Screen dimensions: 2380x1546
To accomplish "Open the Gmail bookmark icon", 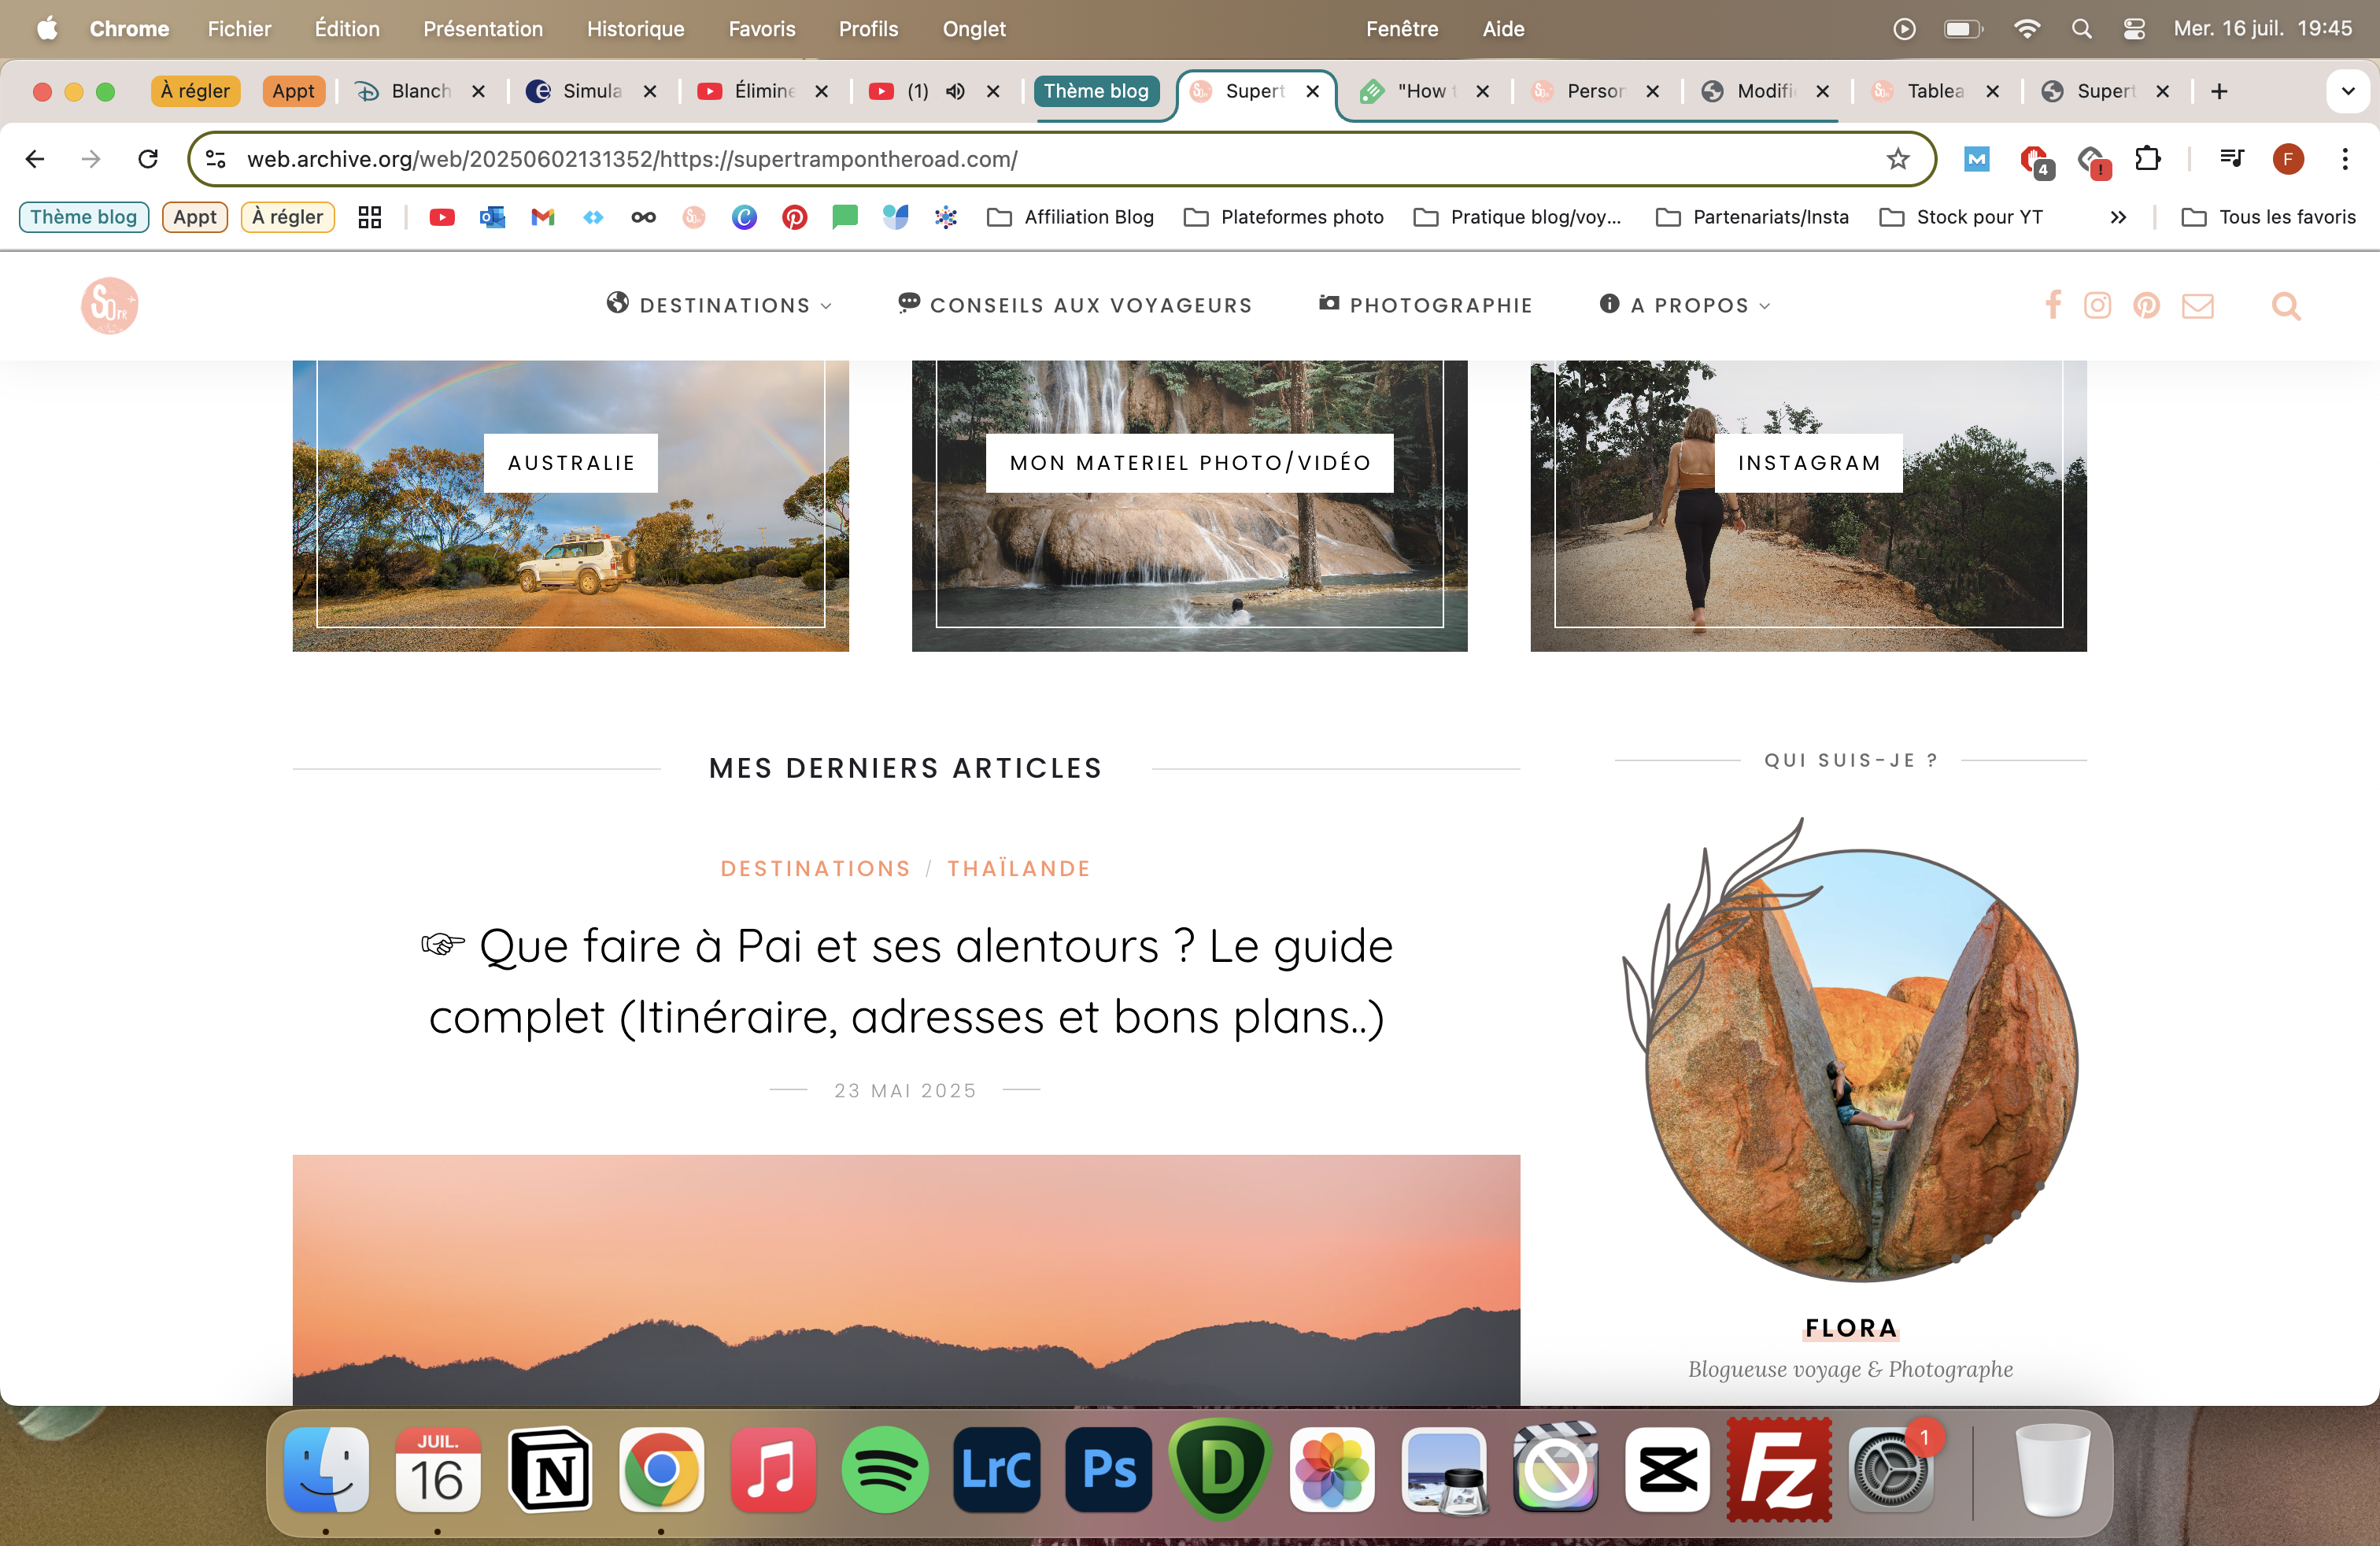I will coord(542,217).
